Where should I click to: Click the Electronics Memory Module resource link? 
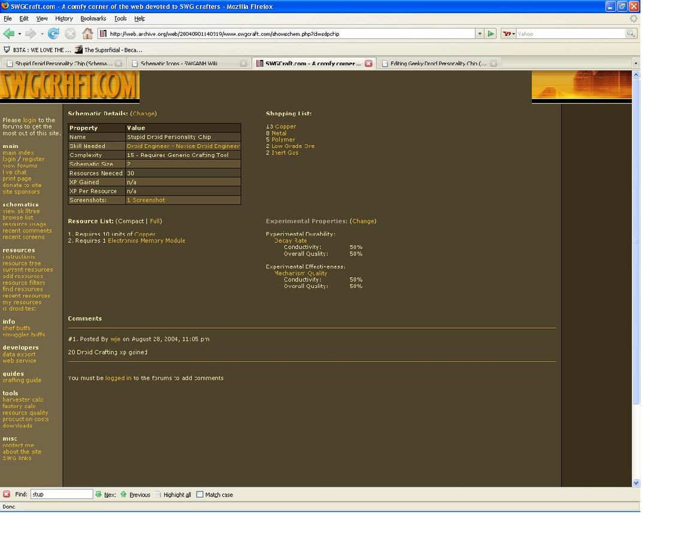pyautogui.click(x=146, y=241)
